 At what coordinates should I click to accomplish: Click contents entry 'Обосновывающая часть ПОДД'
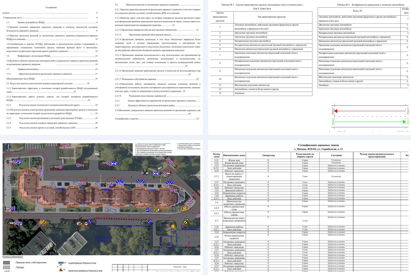[x=52, y=79]
